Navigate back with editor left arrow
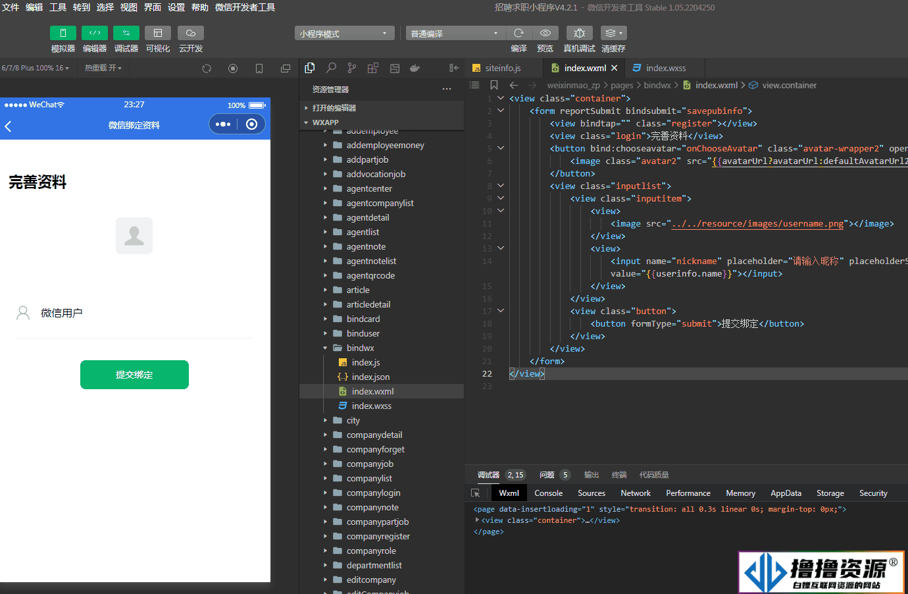908x594 pixels. [514, 85]
